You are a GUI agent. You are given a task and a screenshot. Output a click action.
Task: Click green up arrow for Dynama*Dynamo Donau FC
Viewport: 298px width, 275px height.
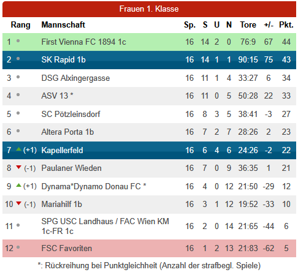pos(18,185)
